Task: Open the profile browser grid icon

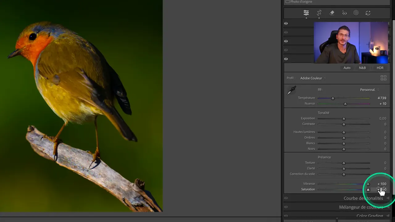Action: pyautogui.click(x=383, y=78)
